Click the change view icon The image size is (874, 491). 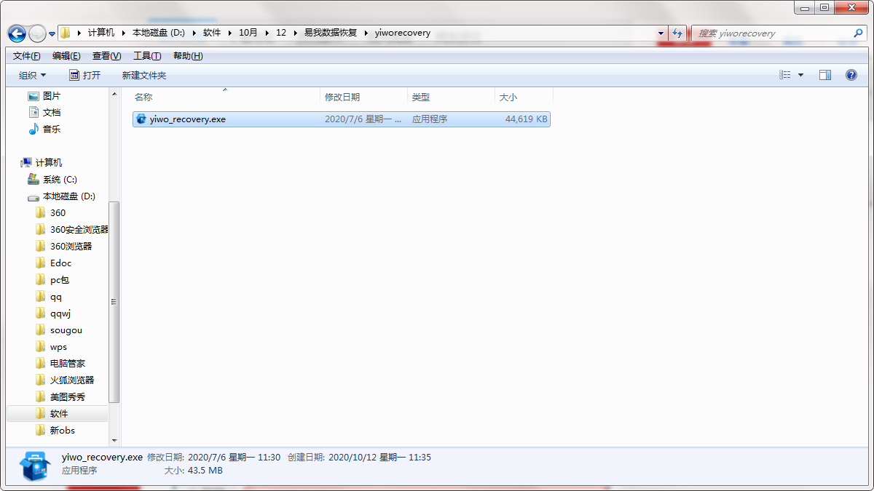(785, 76)
